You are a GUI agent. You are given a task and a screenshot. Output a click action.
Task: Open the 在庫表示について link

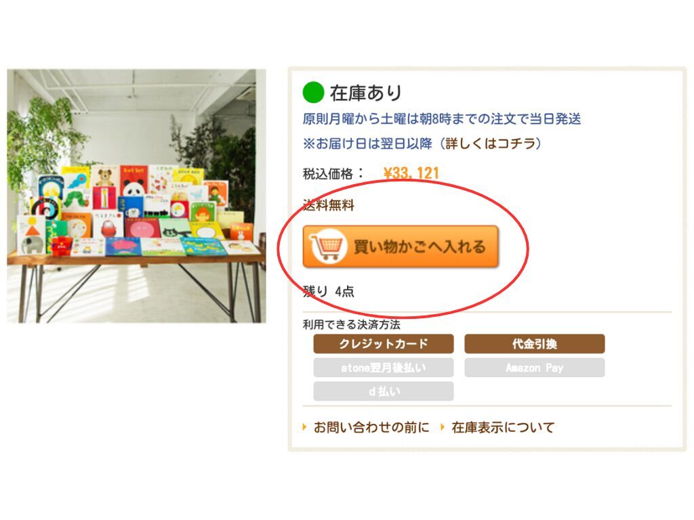click(503, 428)
